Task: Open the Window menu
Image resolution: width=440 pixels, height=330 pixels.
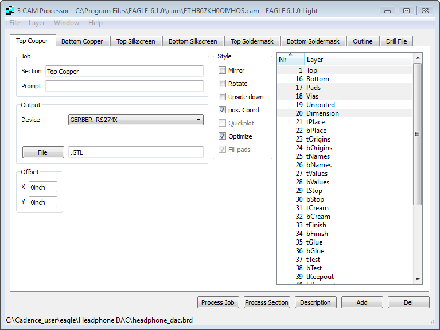Action: (67, 23)
